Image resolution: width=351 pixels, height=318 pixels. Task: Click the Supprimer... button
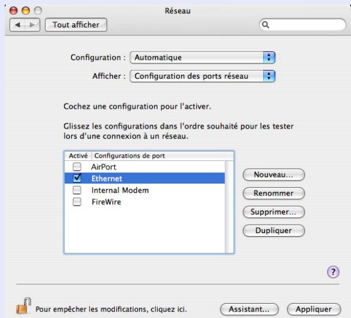coord(273,212)
